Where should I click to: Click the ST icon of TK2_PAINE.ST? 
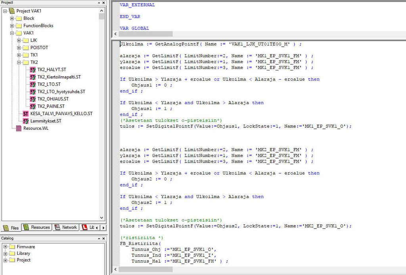[33, 106]
